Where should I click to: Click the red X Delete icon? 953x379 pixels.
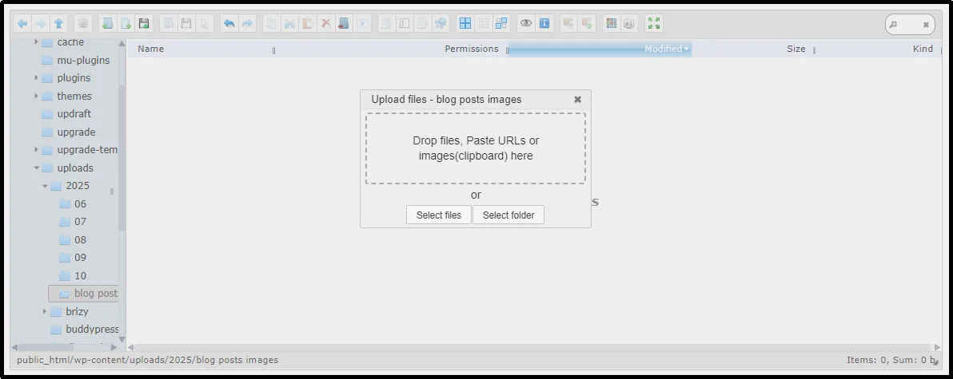326,24
